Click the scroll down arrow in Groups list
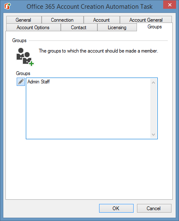The height and width of the screenshot is (221, 179). (x=153, y=134)
